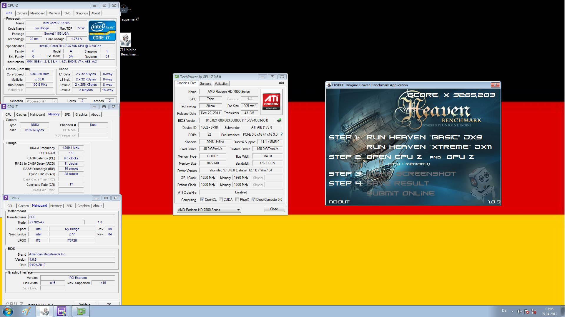The width and height of the screenshot is (565, 317).
Task: Click the Close button in GPU-Z
Action: coord(274,209)
